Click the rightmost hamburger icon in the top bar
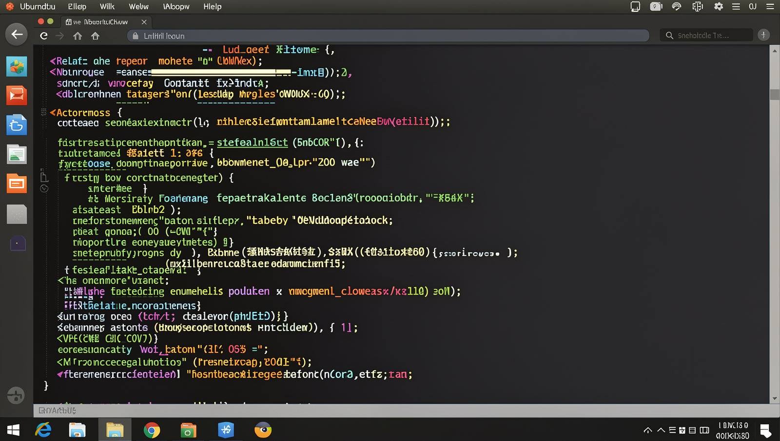This screenshot has width=780, height=441. coord(770,6)
